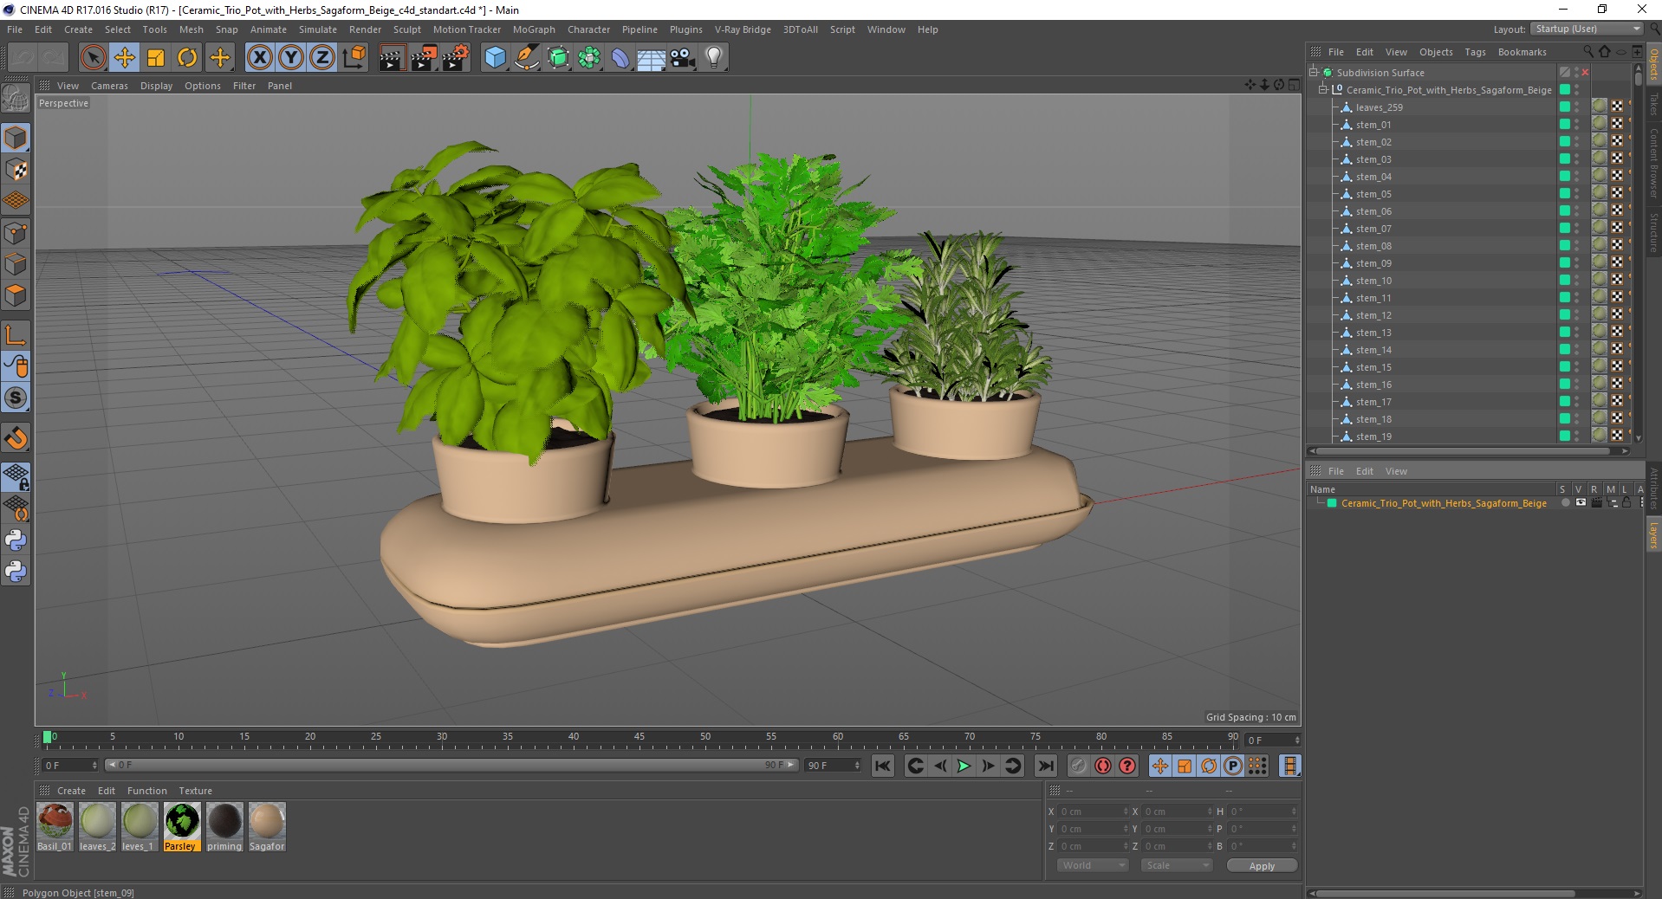Screen dimensions: 1662x899
Task: Select the Move tool in top toolbar
Action: point(124,58)
